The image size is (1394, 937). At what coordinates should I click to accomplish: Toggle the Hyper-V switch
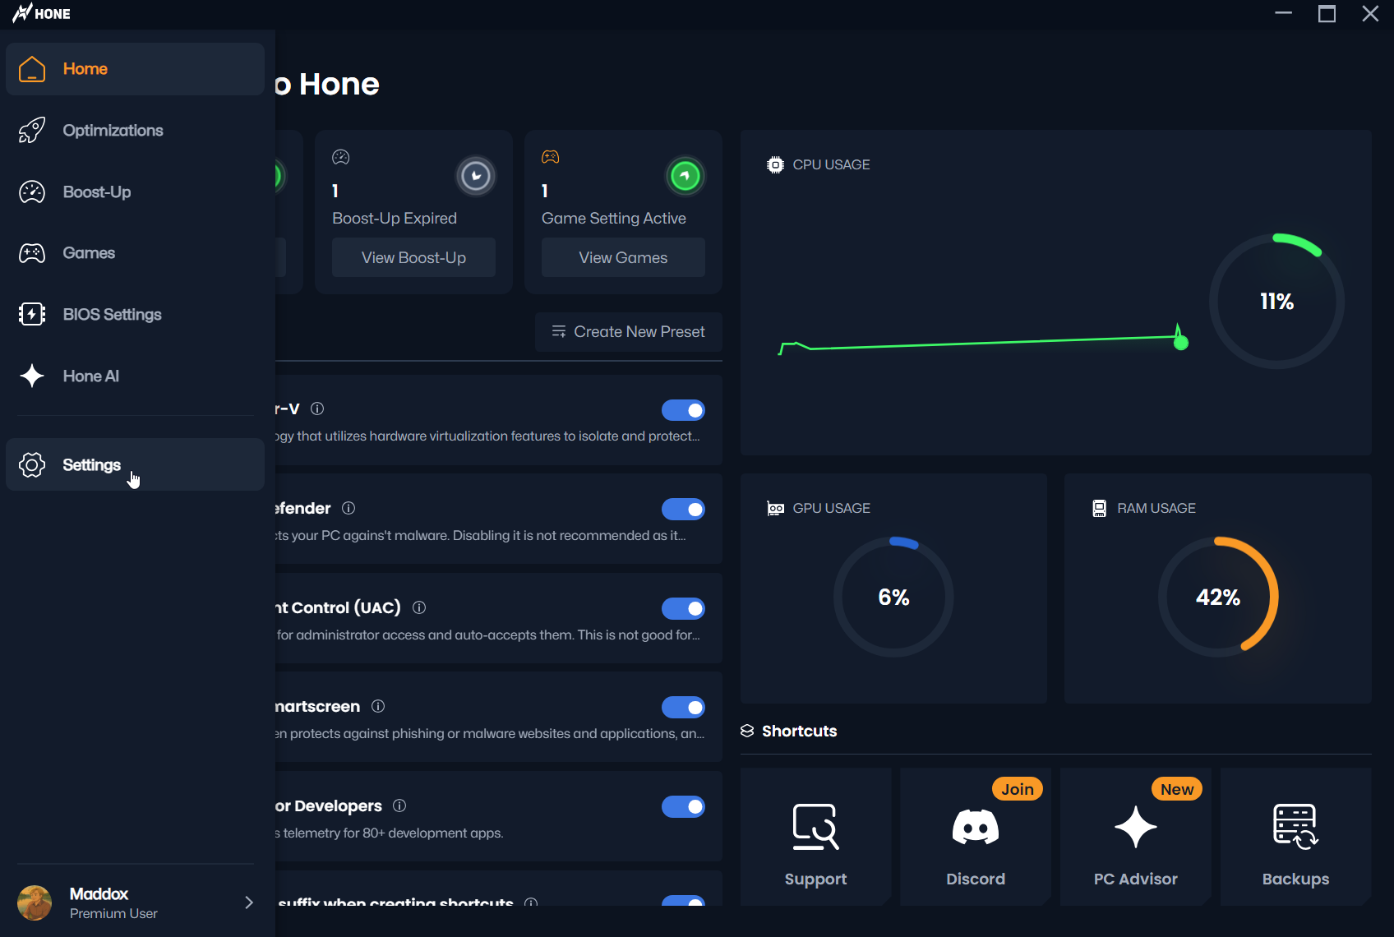(683, 410)
